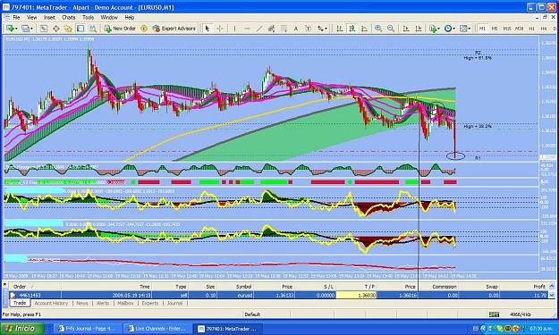
Task: Launch MetaEditor via the yellow diamond icon
Action: [x=144, y=29]
